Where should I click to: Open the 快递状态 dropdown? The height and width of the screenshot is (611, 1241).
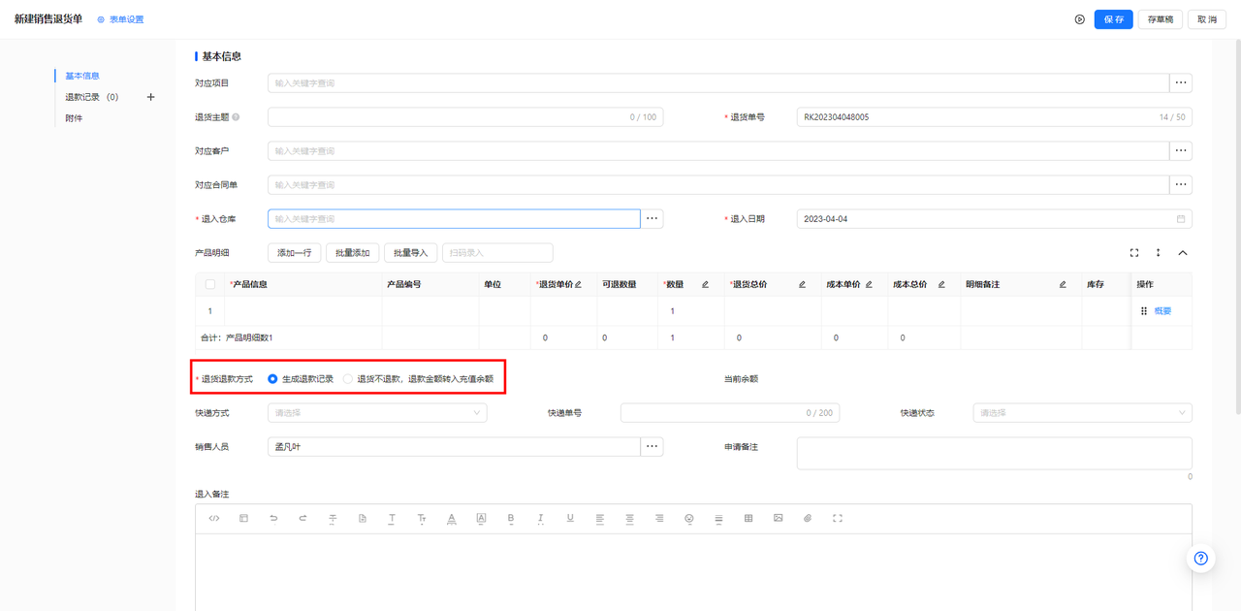point(1082,413)
